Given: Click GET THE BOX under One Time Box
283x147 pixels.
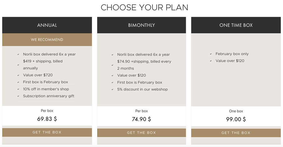Looking at the screenshot, I should (236, 133).
